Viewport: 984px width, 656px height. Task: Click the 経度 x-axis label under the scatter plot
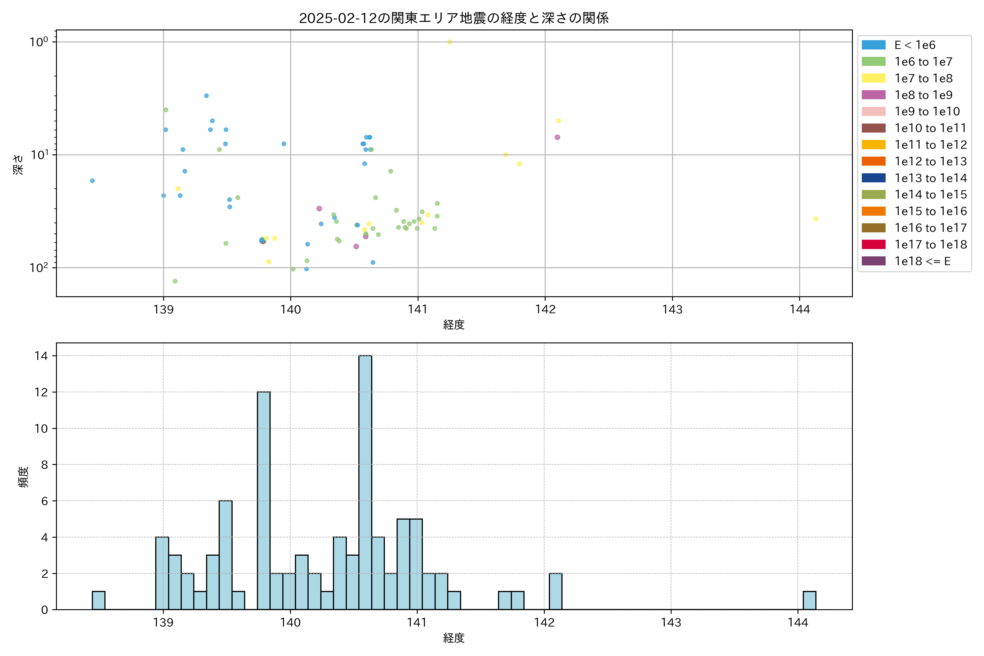click(x=453, y=325)
